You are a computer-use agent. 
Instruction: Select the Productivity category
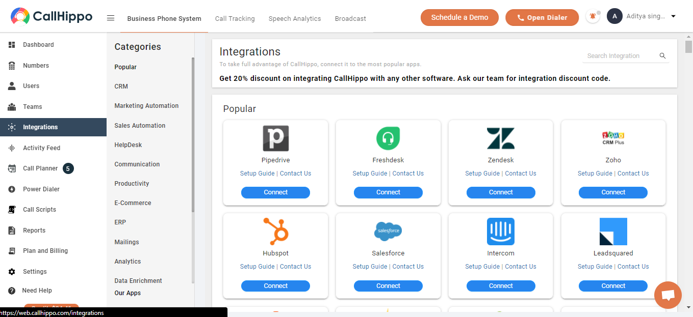point(132,184)
